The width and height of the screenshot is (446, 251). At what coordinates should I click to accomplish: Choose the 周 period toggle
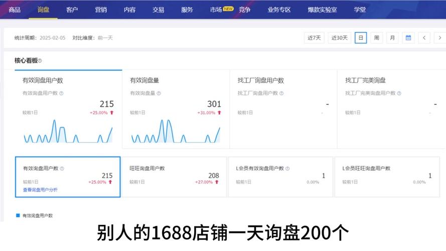(377, 38)
